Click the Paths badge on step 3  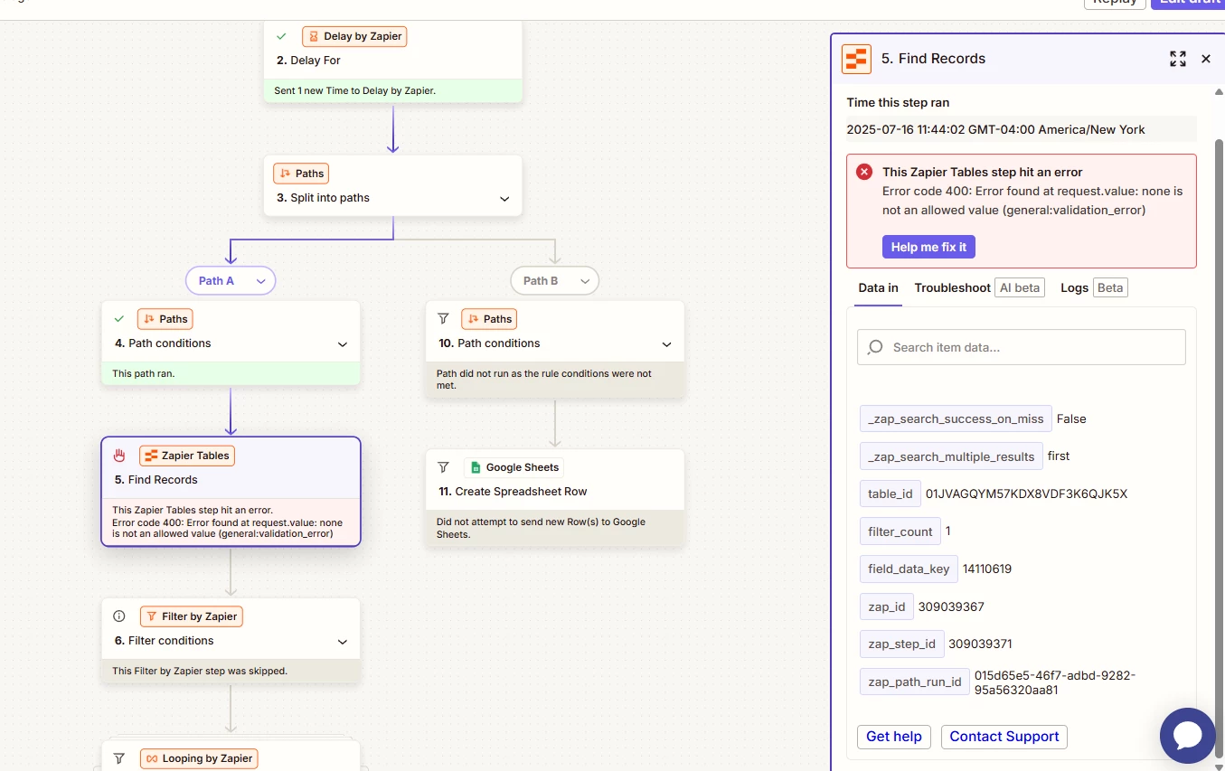click(301, 173)
